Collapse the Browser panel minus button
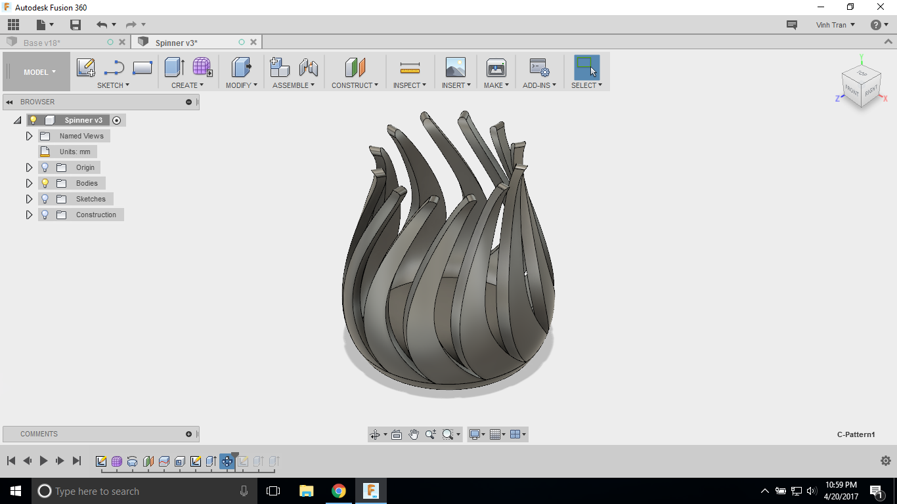The image size is (897, 504). [189, 102]
